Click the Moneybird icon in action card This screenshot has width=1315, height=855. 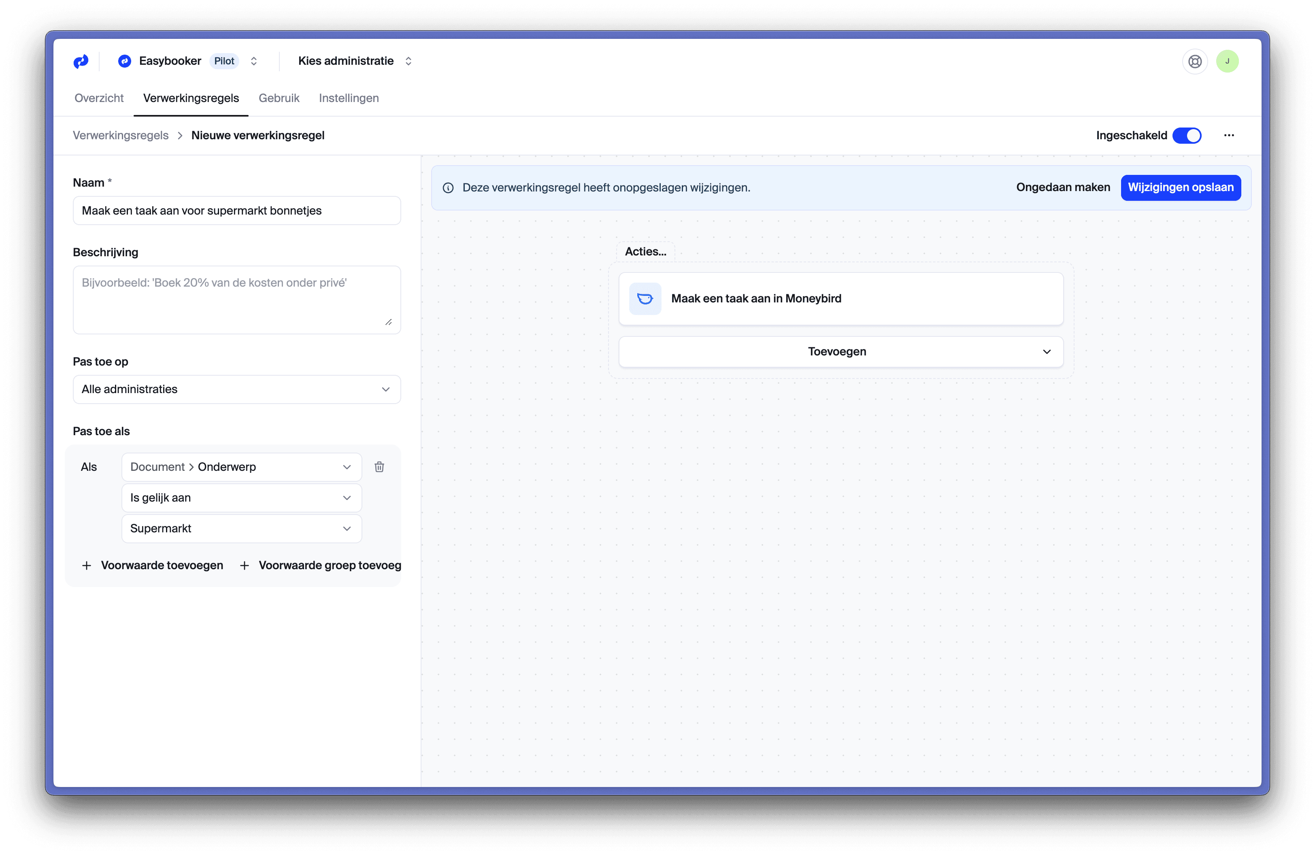pos(645,299)
